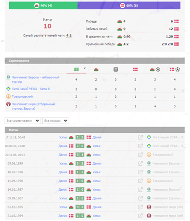The height and width of the screenshot is (221, 190).
Task: Click purple Denmark 60% (6) bar segment
Action: point(129,5)
